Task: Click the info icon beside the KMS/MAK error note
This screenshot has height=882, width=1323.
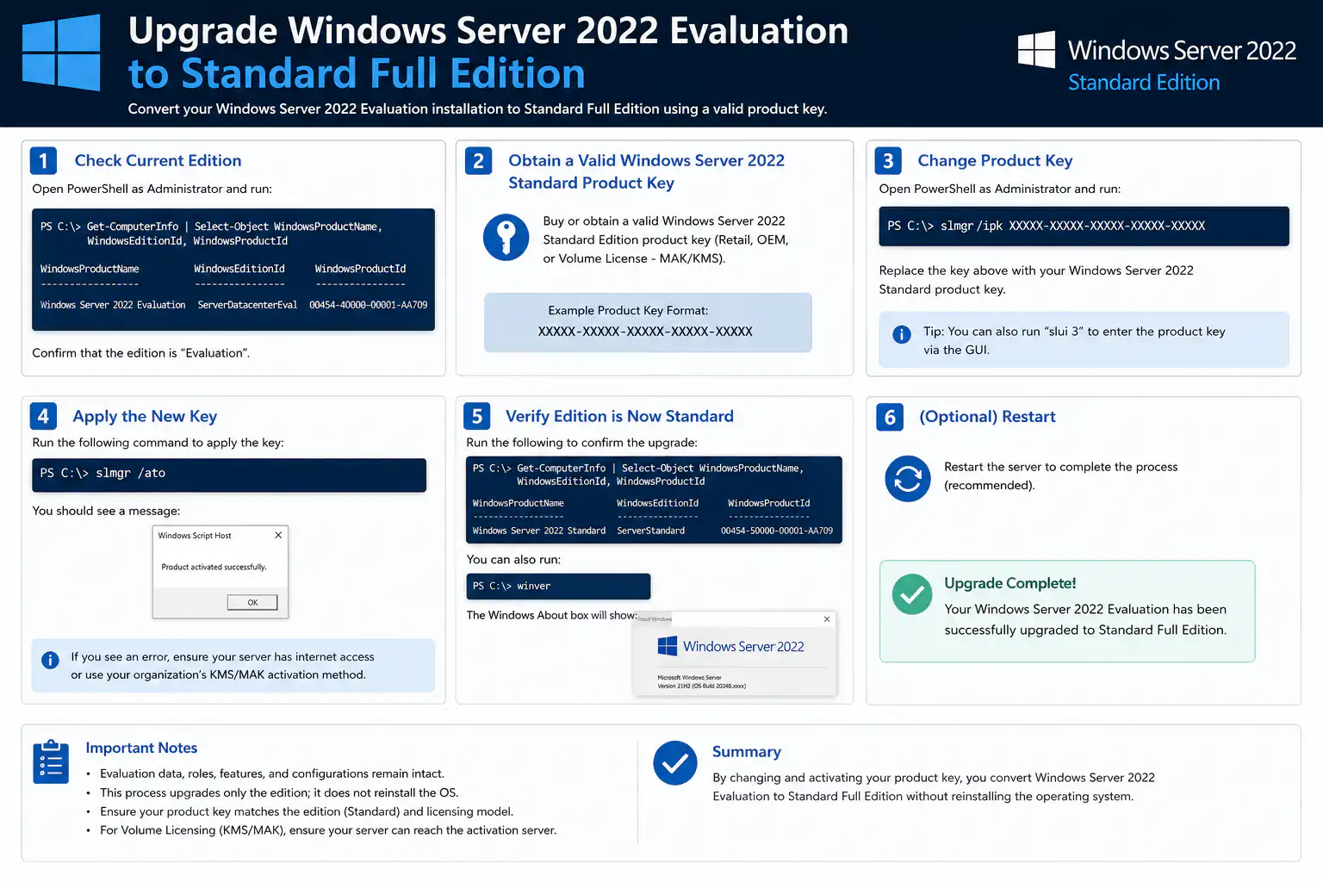Action: pyautogui.click(x=50, y=661)
